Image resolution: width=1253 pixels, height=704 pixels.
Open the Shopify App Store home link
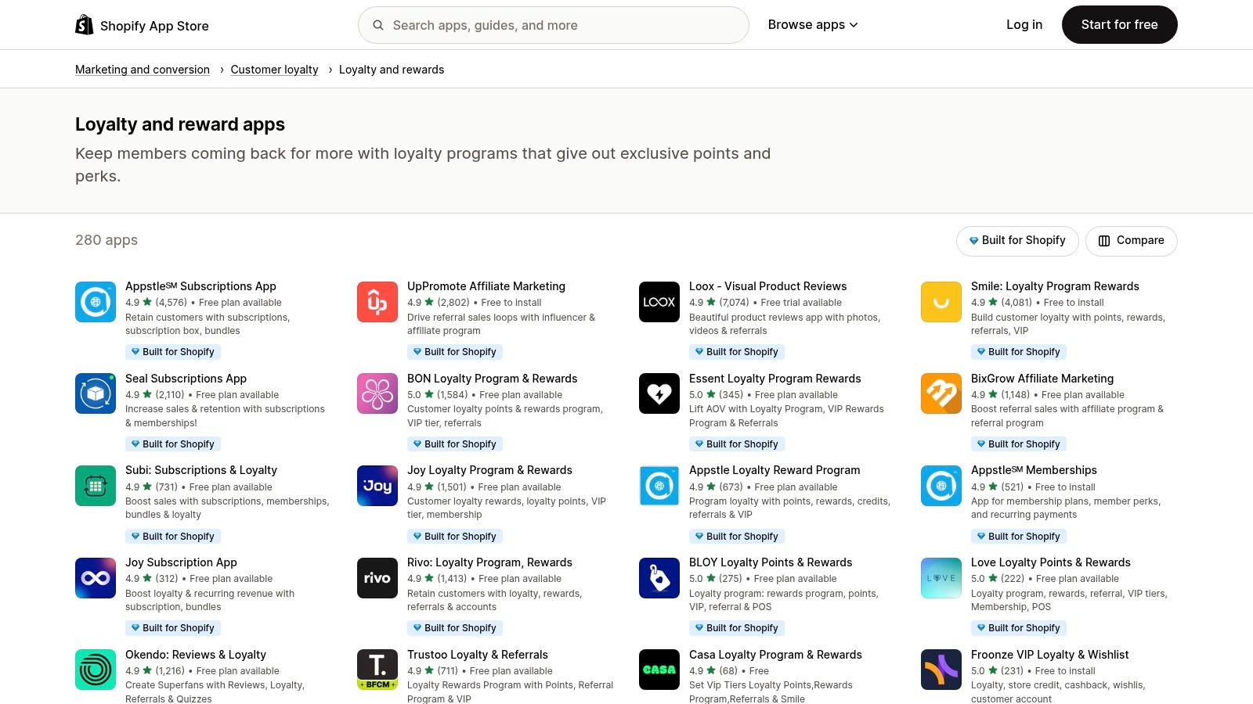143,26
